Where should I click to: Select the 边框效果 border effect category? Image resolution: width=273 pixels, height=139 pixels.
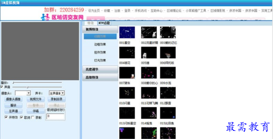[100, 44]
